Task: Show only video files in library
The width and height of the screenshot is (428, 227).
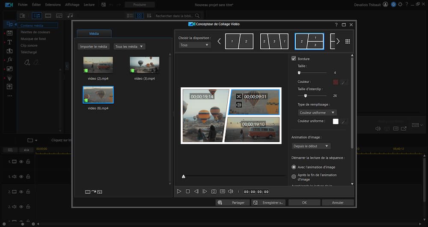Action: [48, 16]
